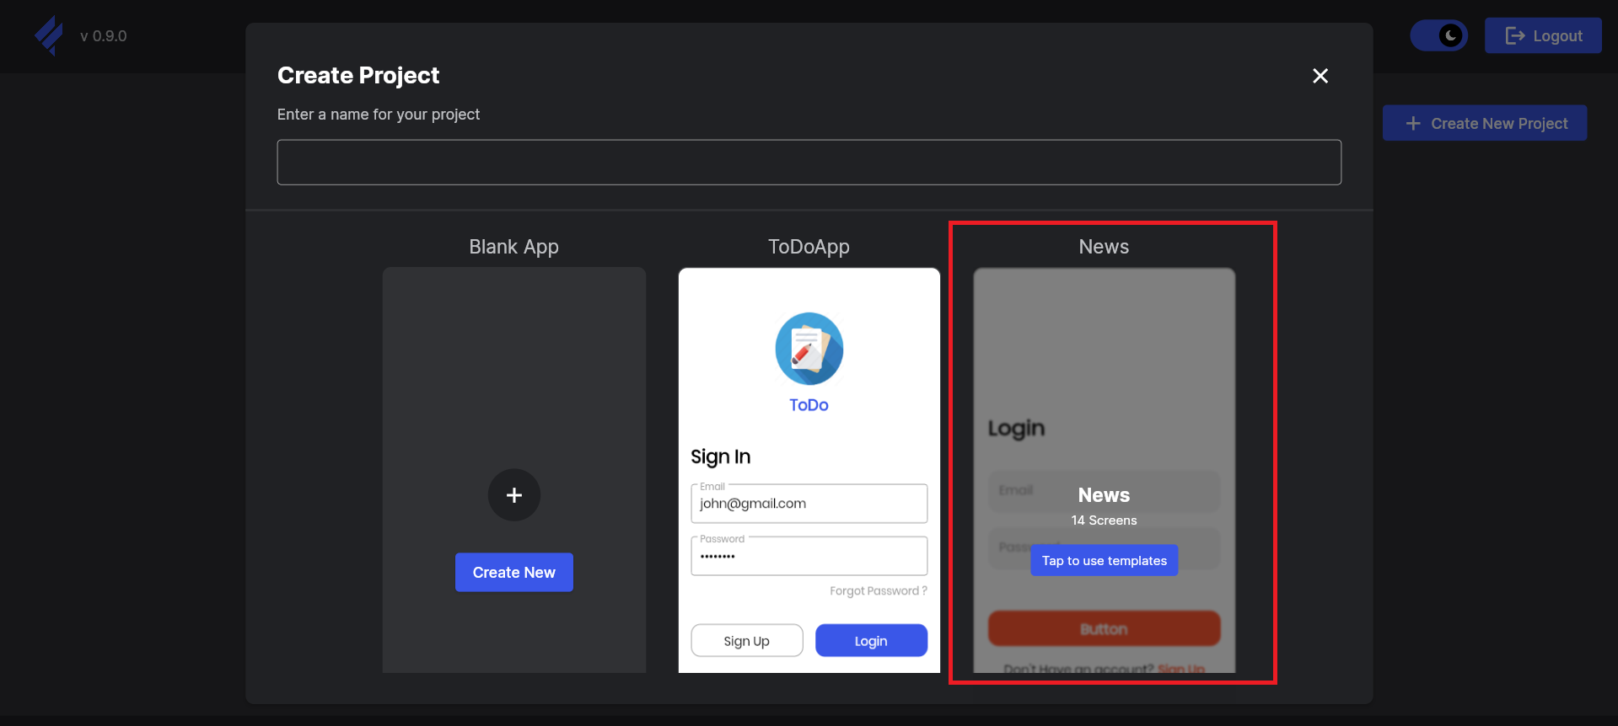Click the Password field in ToDoApp preview
This screenshot has width=1618, height=726.
[809, 556]
